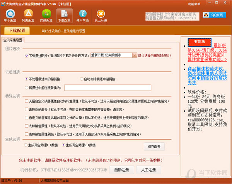
Task: Click the machine ID code text
Action: (74, 170)
